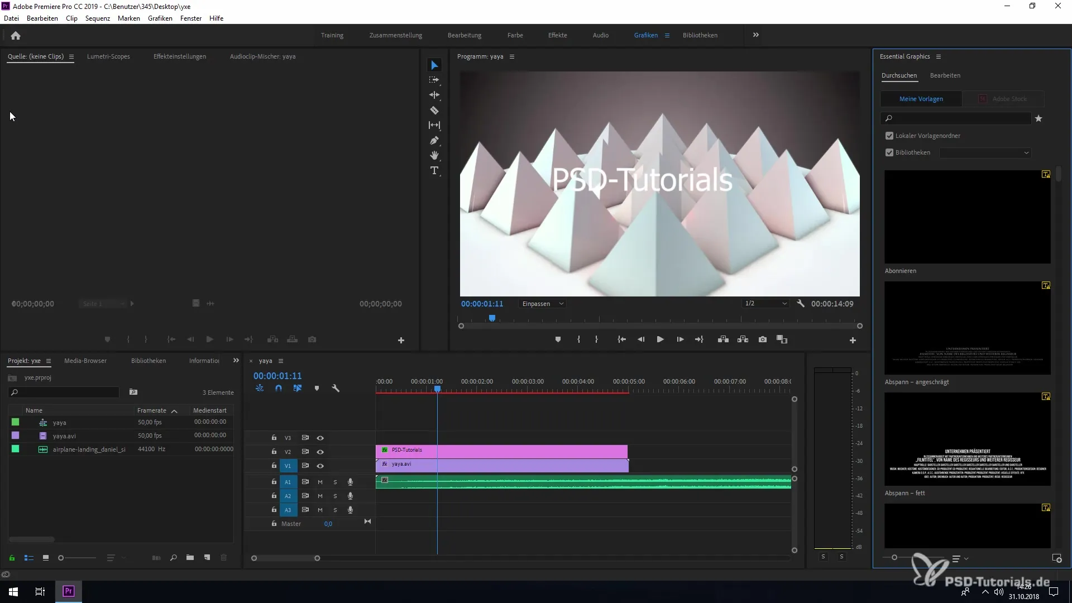The height and width of the screenshot is (603, 1072).
Task: Open the Bibliotheken library dropdown
Action: click(x=985, y=153)
